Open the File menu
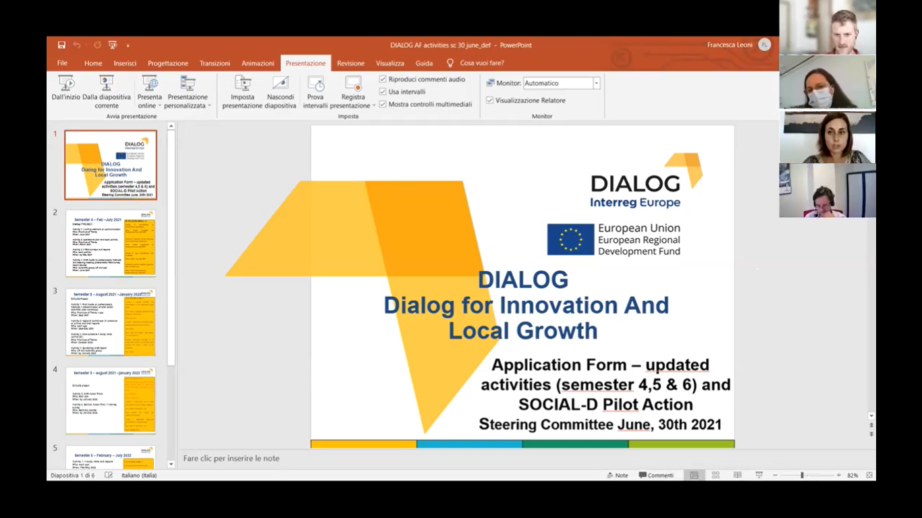 tap(62, 63)
